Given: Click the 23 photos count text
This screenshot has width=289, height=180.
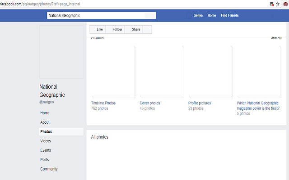Looking at the screenshot, I should (x=196, y=108).
